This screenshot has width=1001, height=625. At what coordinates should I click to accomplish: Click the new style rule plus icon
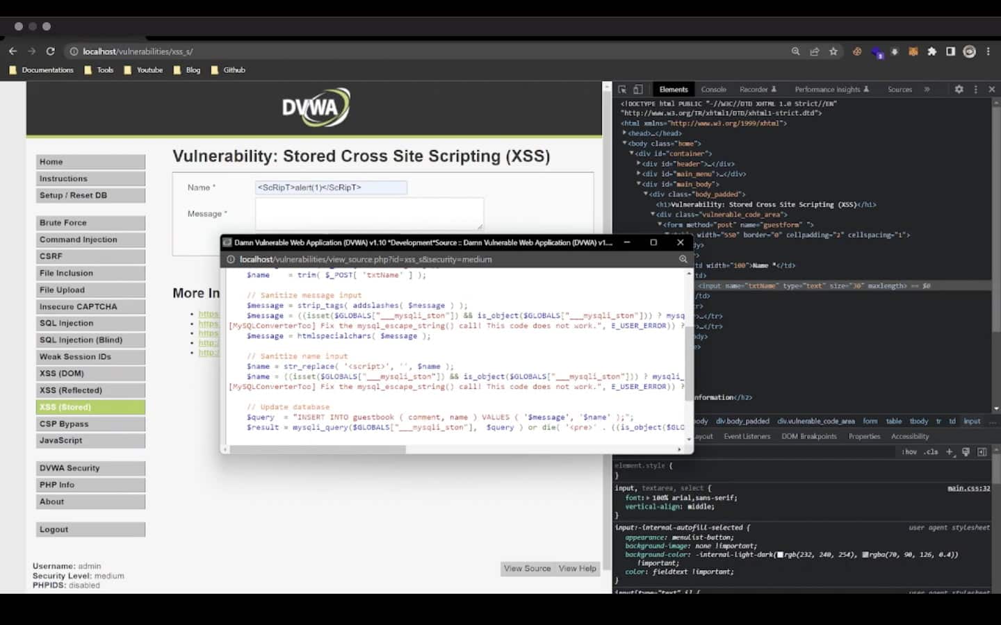[x=950, y=451]
